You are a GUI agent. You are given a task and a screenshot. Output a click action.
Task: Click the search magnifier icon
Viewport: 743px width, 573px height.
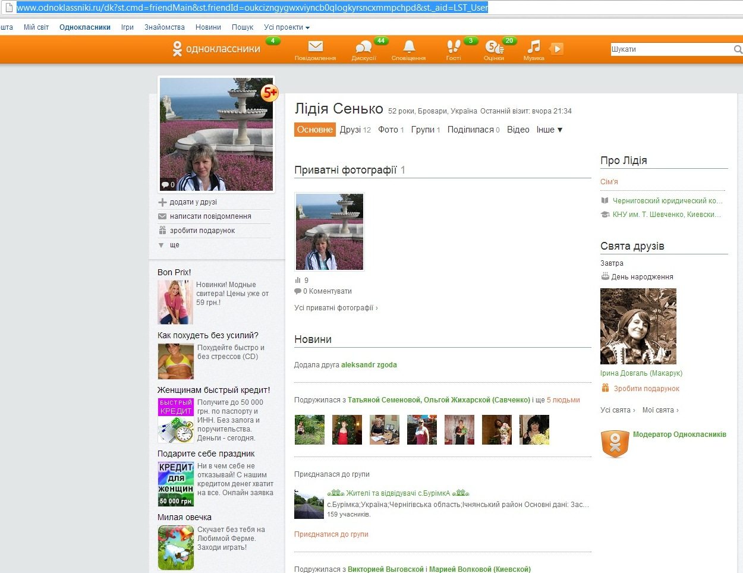coord(738,49)
